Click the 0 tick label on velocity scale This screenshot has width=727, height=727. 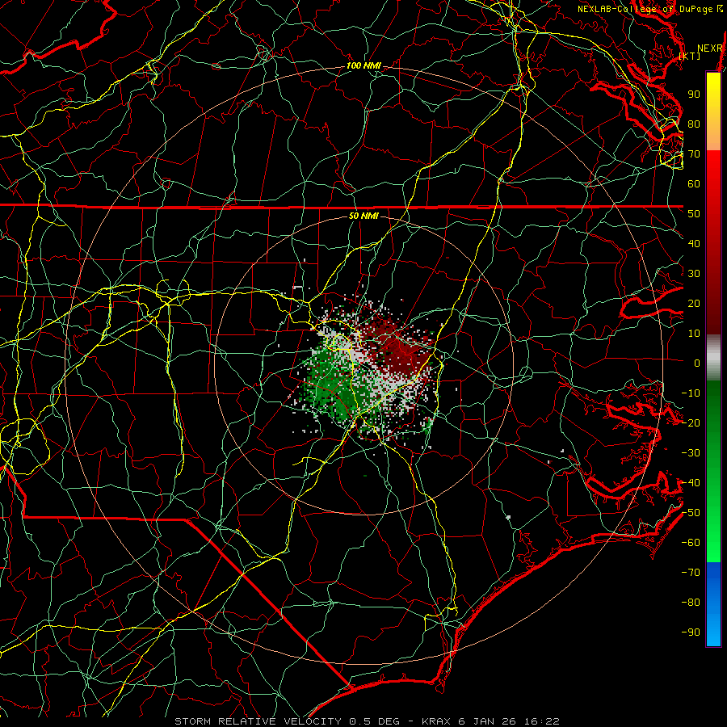click(697, 363)
